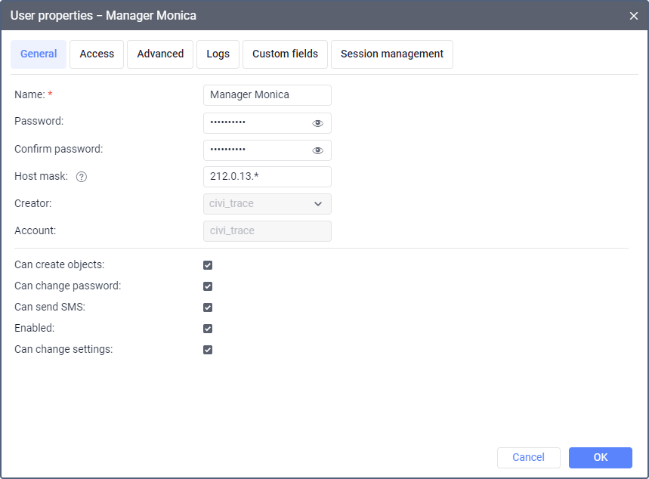649x479 pixels.
Task: Disable Can send SMS option
Action: click(x=208, y=307)
